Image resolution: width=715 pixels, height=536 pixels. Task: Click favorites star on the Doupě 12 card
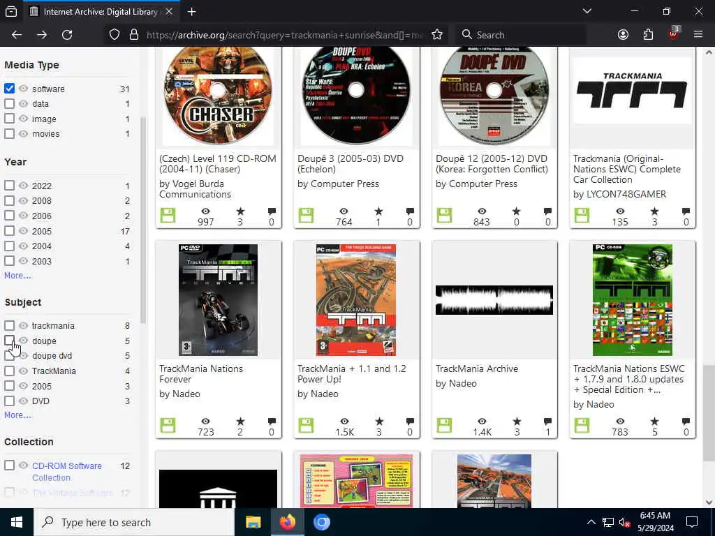516,211
